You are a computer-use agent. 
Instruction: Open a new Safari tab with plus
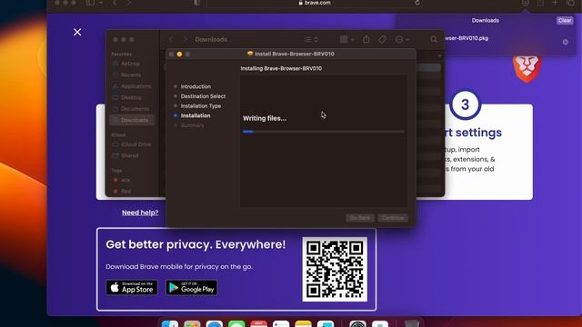(x=556, y=3)
